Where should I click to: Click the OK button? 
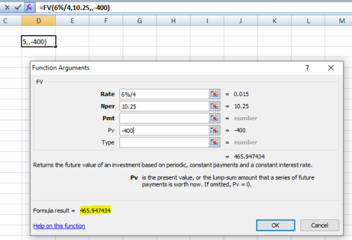[x=275, y=225]
